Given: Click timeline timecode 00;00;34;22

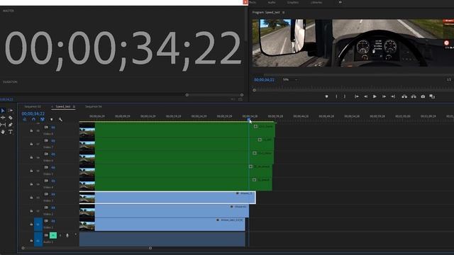Looking at the screenshot, I should 33,113.
